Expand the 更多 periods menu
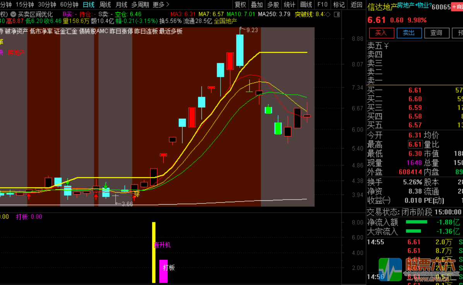463x285 pixels. (161, 5)
